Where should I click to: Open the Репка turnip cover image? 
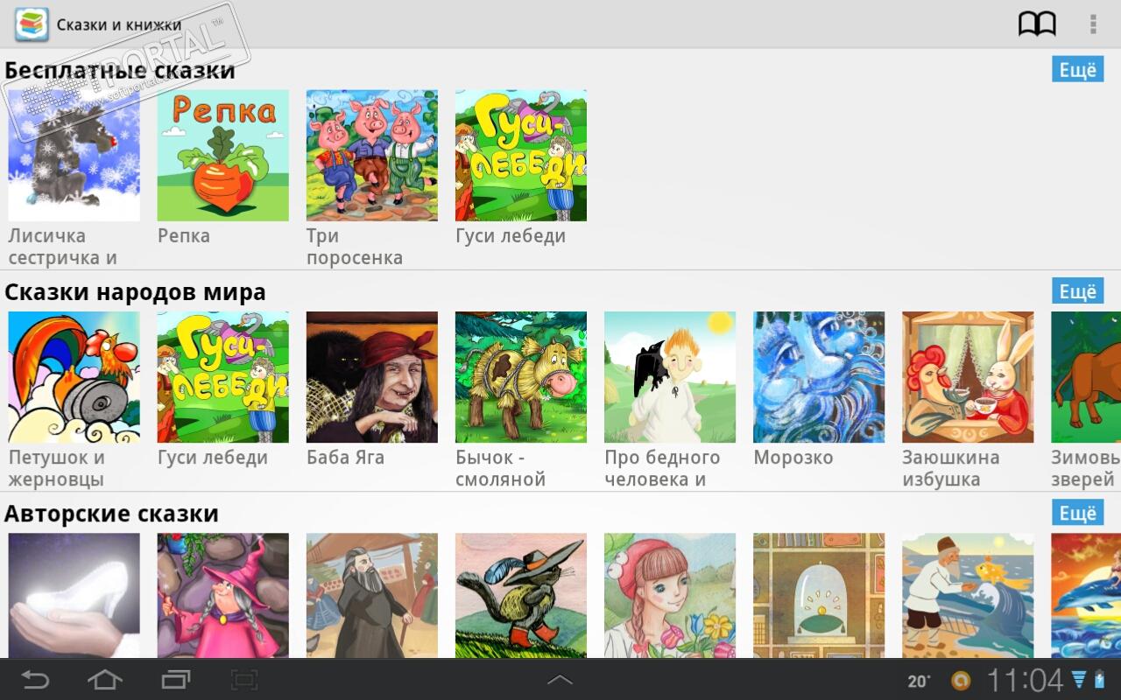coord(223,156)
